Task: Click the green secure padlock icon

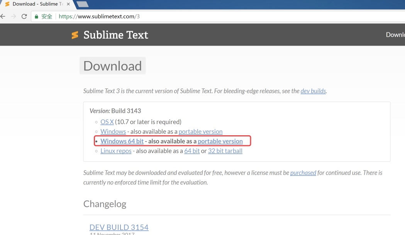Action: (x=36, y=17)
